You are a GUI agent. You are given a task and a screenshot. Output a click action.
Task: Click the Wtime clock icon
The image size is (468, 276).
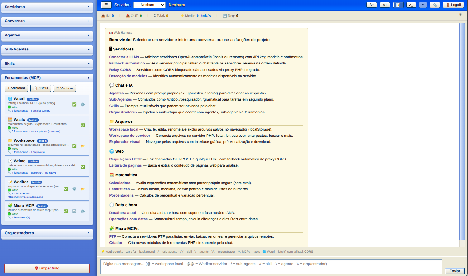tap(10, 161)
